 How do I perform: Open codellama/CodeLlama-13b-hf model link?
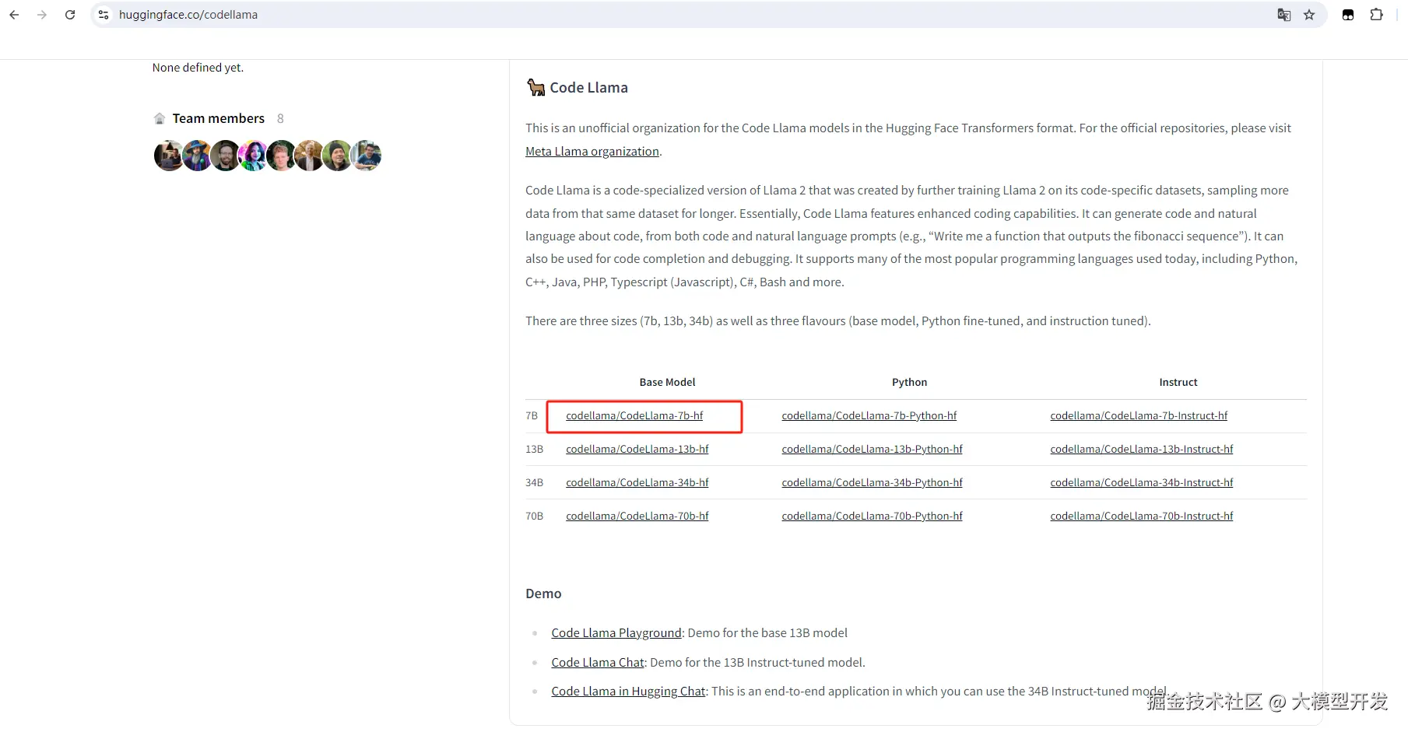[637, 450]
